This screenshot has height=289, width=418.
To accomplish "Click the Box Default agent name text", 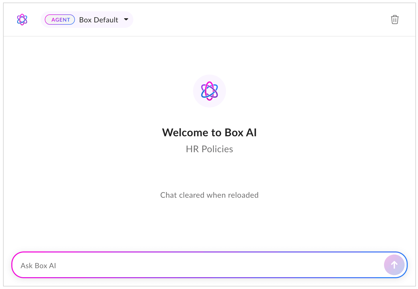I will [99, 20].
